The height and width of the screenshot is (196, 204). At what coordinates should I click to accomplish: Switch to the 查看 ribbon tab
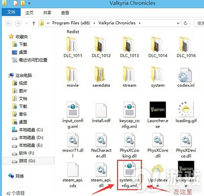tap(65, 13)
